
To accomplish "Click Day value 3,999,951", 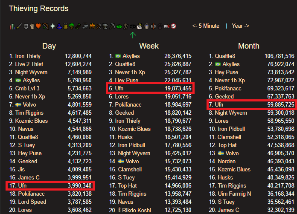I will (x=79, y=177).
